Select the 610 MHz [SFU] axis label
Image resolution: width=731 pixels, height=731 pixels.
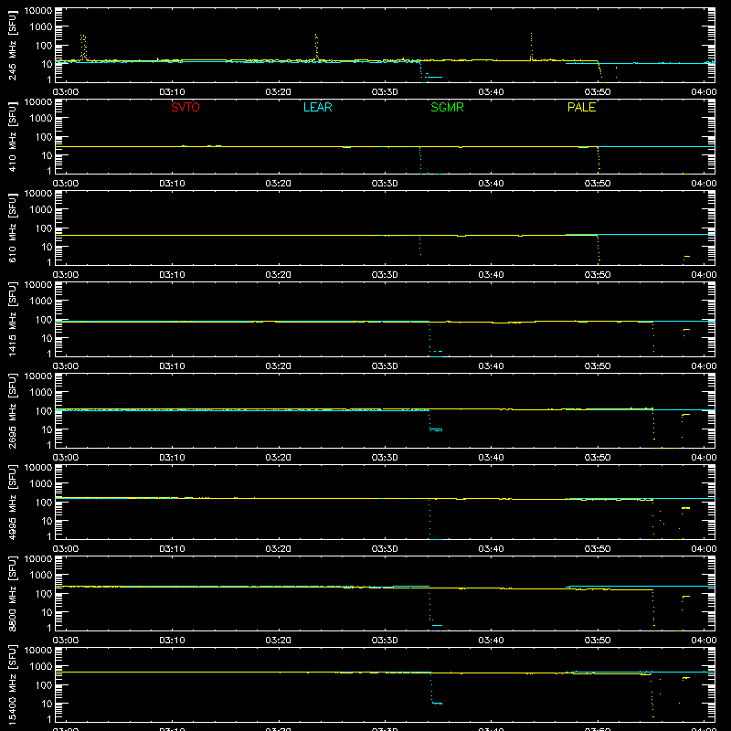13,229
